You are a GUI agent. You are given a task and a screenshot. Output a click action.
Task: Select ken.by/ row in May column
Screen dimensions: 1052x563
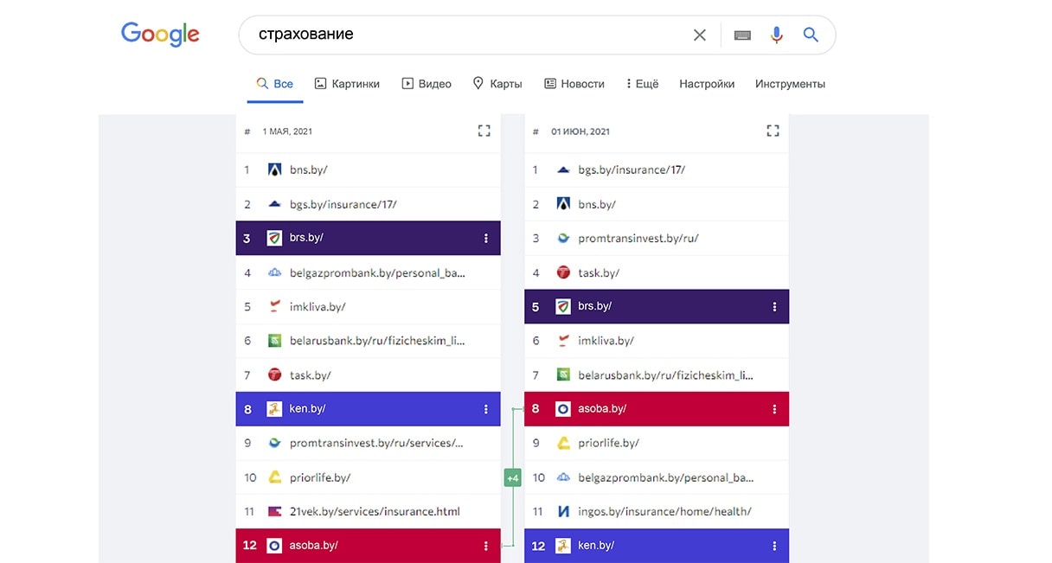369,409
